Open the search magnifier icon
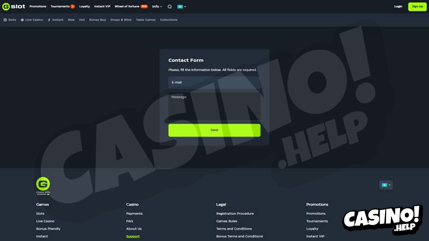Viewport: 429px width, 241px height. click(169, 6)
